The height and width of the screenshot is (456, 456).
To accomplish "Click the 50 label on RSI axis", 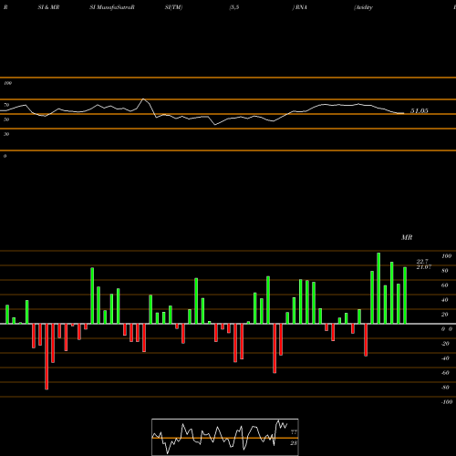I will [x=6, y=119].
